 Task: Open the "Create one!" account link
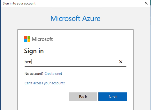[x=53, y=74]
